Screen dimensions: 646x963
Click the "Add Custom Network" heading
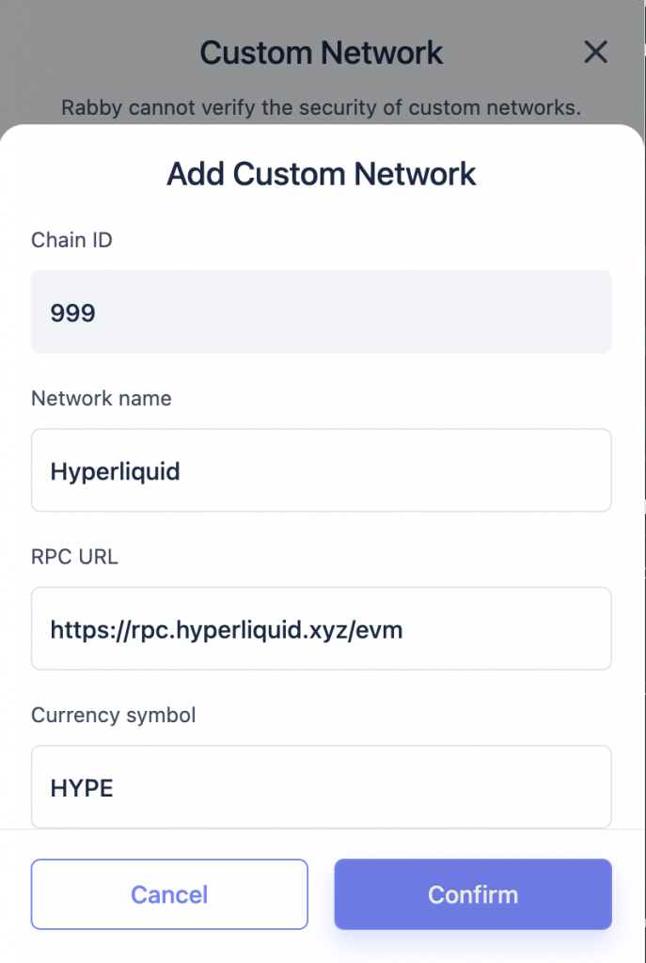pyautogui.click(x=322, y=174)
